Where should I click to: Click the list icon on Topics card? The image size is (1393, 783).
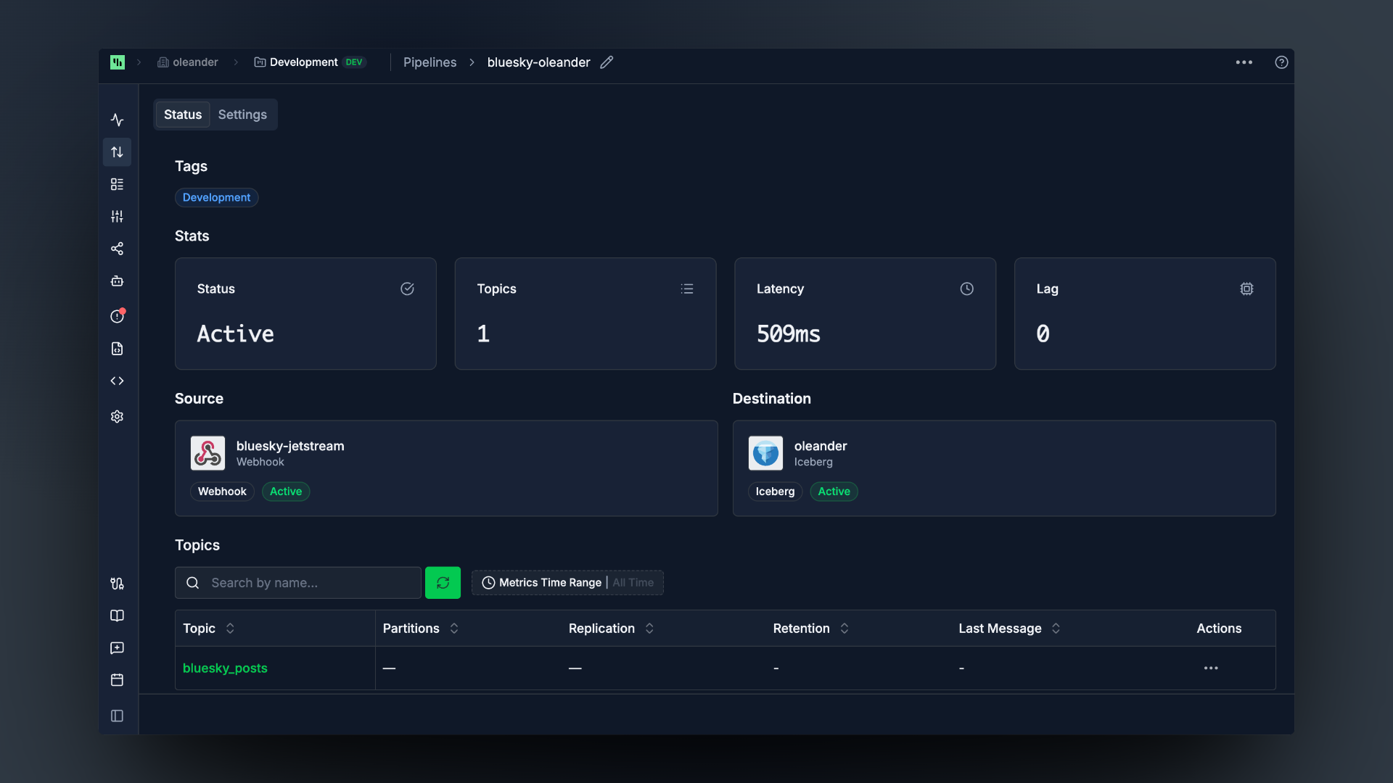(687, 289)
